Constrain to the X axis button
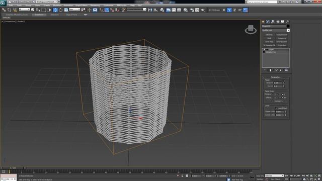Image resolution: width=322 pixels, height=181 pixels. point(224,10)
